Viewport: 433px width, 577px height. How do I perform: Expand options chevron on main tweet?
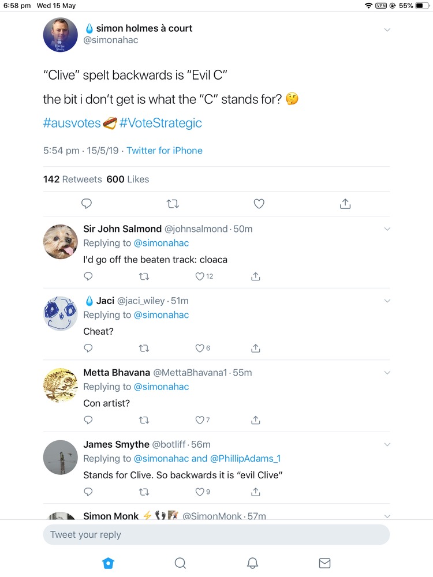(387, 30)
